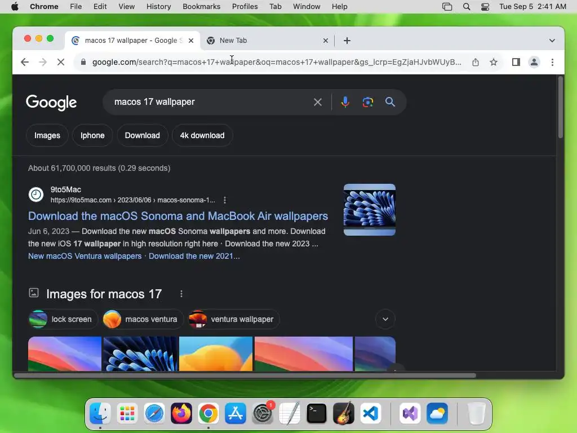Open Chrome profile avatar
The image size is (577, 433).
pos(534,62)
